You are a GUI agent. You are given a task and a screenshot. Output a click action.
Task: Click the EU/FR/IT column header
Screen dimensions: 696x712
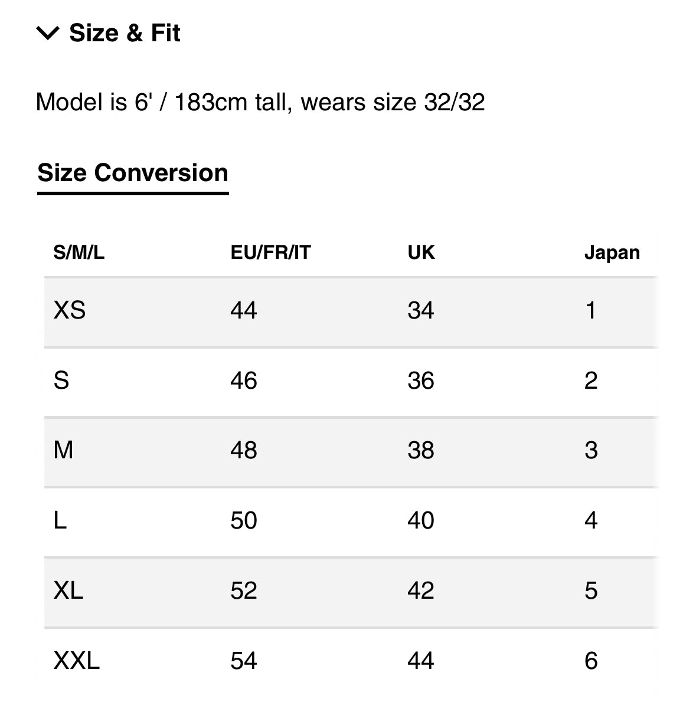pyautogui.click(x=270, y=252)
